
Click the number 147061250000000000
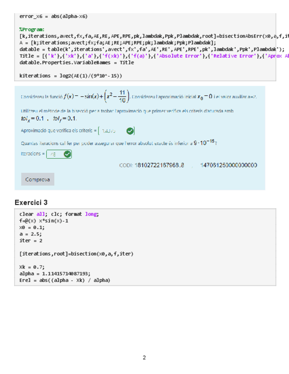(x=229, y=165)
